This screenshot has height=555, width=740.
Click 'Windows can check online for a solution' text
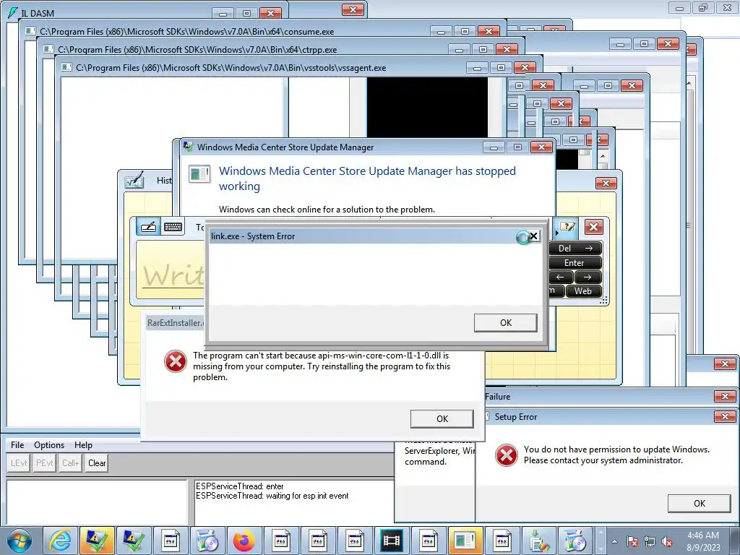[327, 209]
